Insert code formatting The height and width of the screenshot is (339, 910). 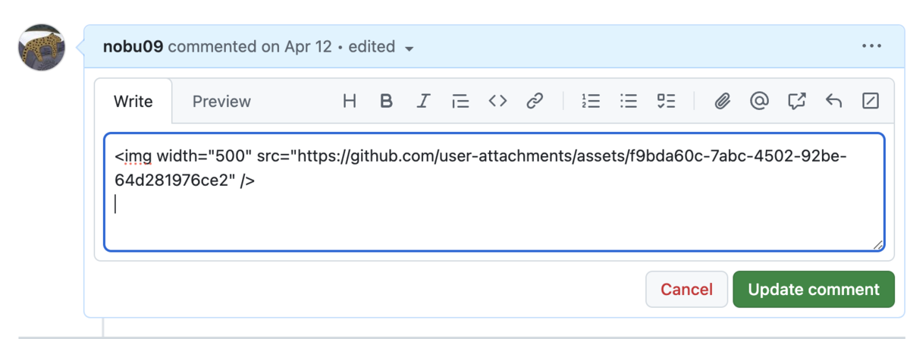497,101
